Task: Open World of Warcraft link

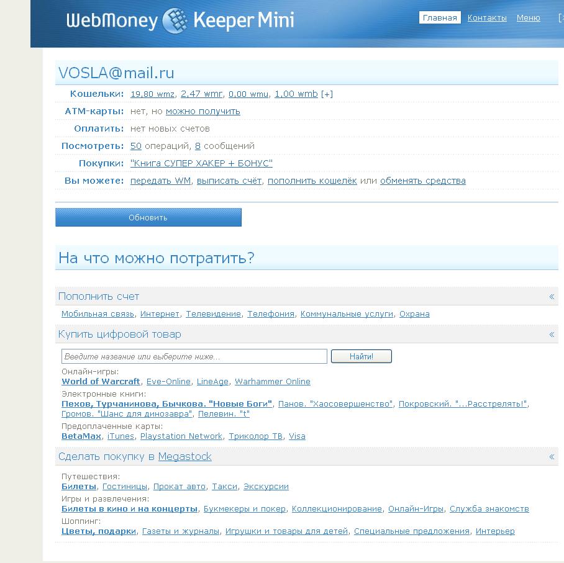Action: 101,382
